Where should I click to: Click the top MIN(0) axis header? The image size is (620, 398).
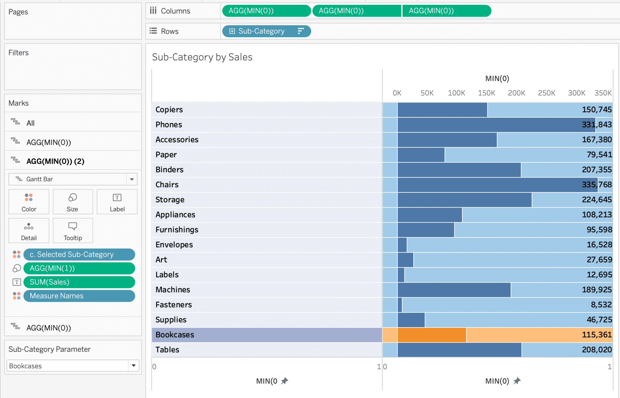[497, 79]
